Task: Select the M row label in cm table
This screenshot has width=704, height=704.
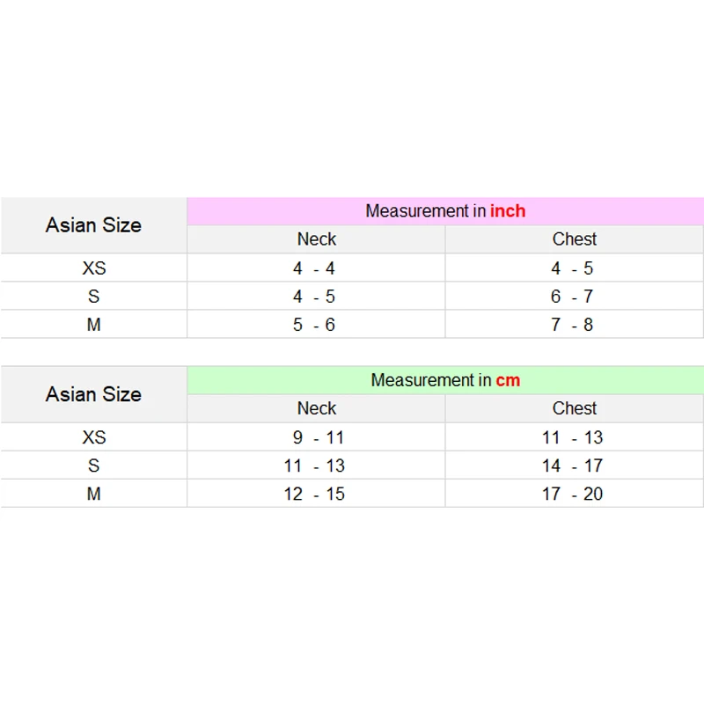Action: point(93,494)
